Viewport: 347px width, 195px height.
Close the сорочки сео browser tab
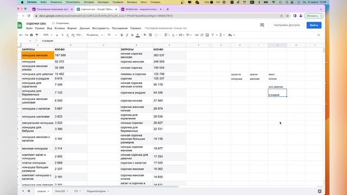(116, 9)
